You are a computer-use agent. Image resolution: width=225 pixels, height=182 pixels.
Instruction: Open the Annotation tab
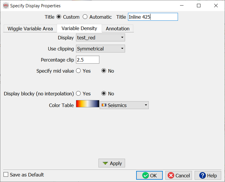tap(117, 29)
